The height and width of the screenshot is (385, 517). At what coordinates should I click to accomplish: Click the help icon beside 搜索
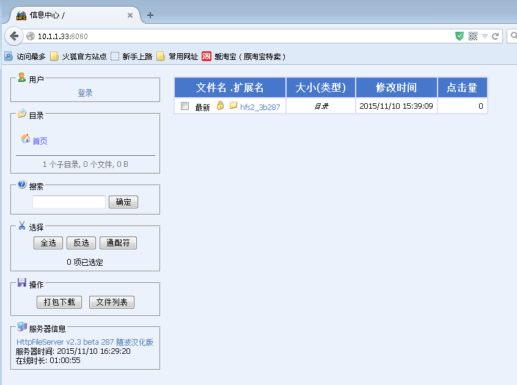pyautogui.click(x=22, y=184)
